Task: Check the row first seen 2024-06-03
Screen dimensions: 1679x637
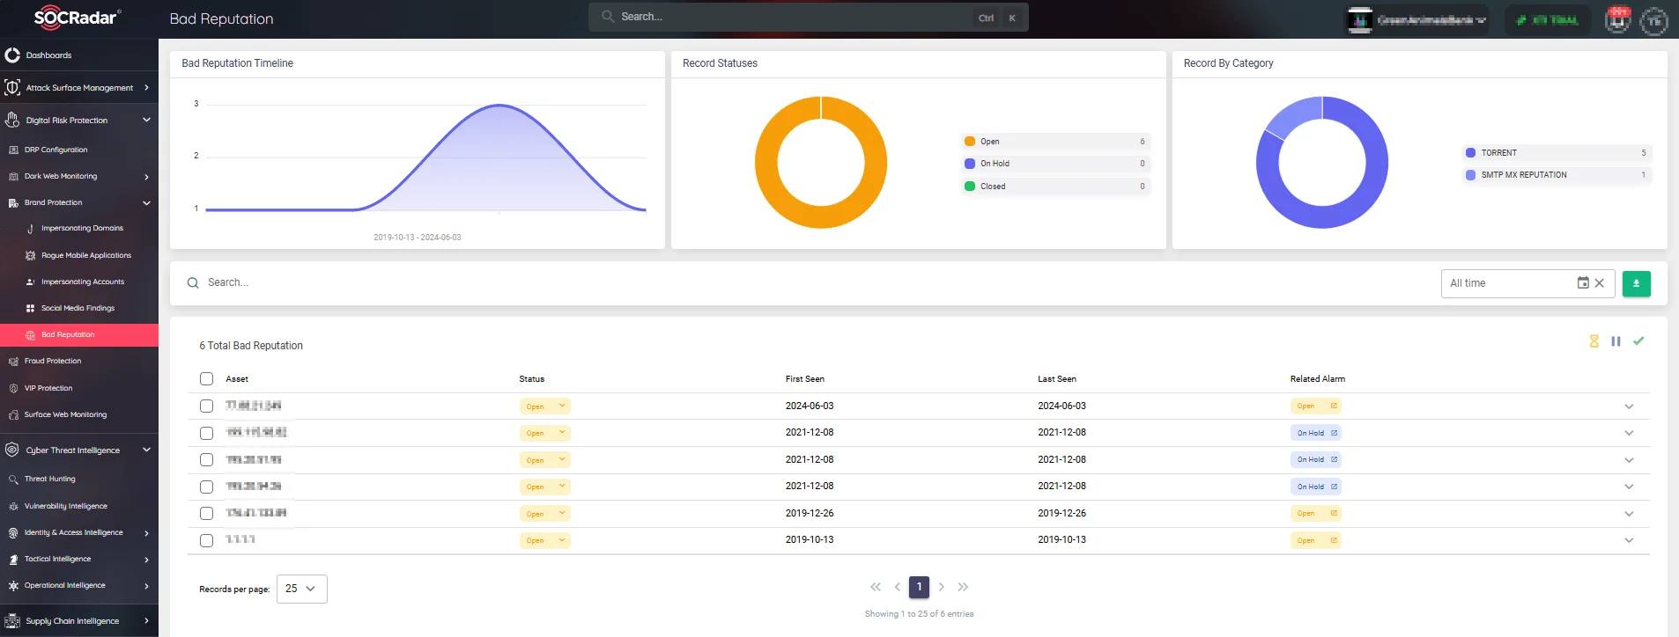Action: [x=206, y=406]
